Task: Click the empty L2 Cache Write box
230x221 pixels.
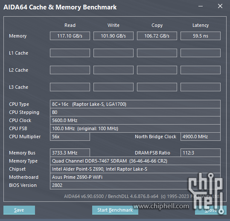Action: click(x=114, y=70)
